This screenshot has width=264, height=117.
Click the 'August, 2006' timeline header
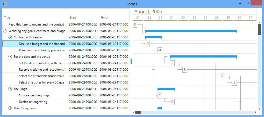point(148,12)
